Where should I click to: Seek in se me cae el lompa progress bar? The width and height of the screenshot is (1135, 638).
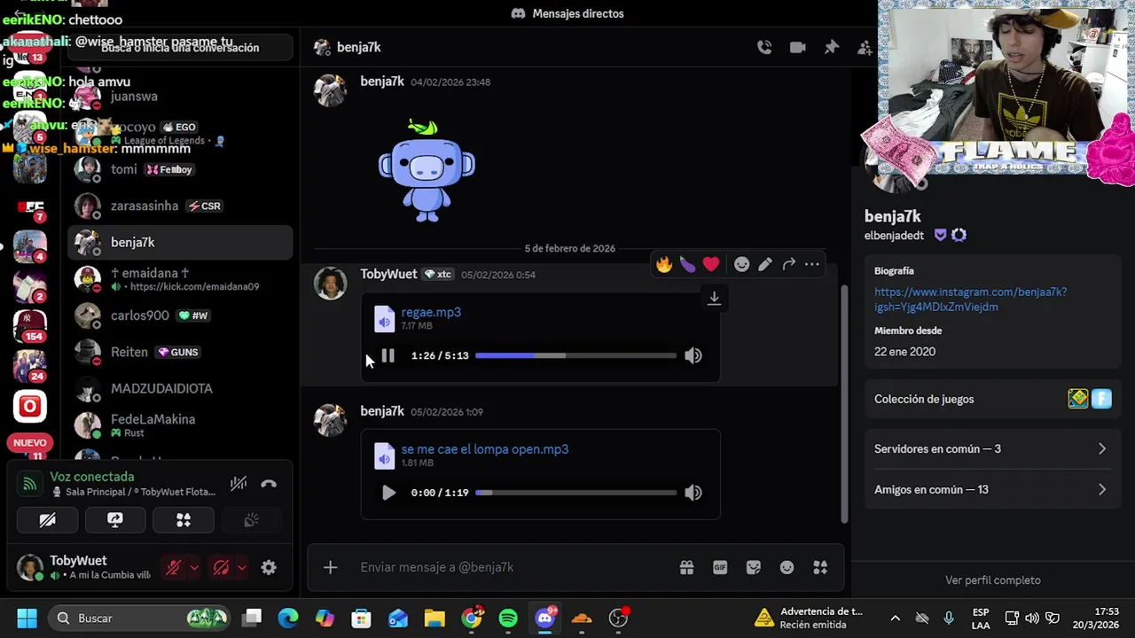575,493
